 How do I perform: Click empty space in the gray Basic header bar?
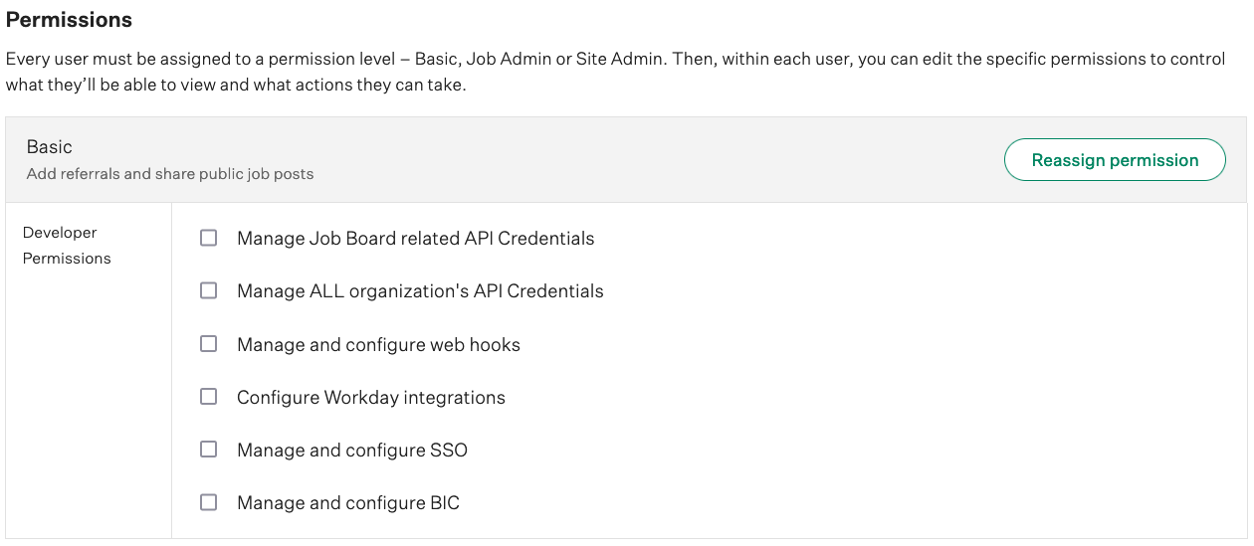(647, 160)
